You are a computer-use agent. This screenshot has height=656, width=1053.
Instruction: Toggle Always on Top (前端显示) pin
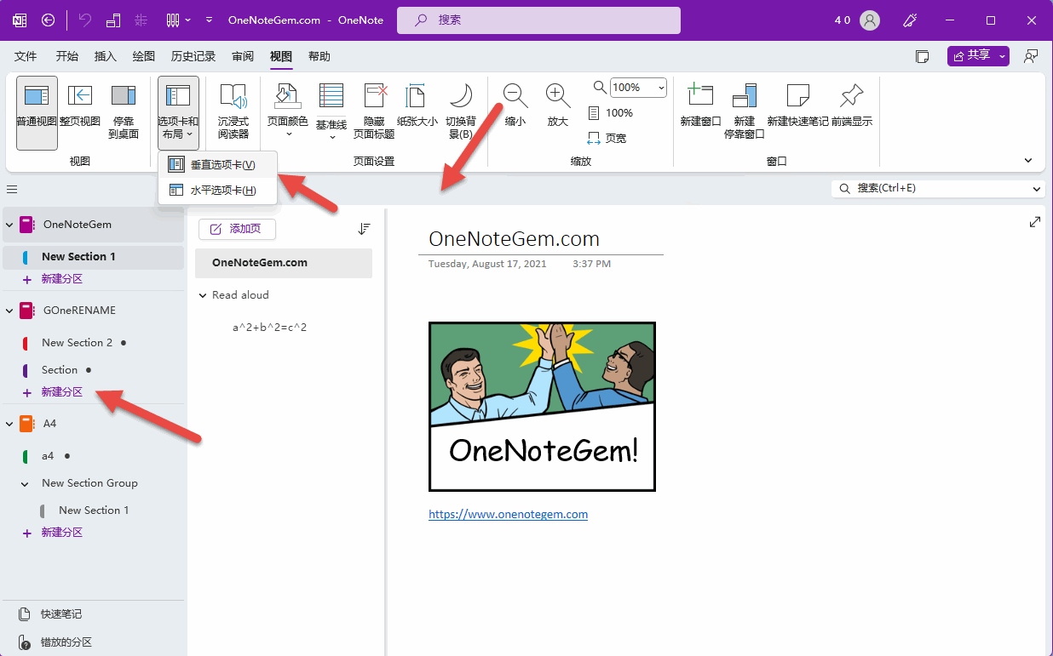pos(852,107)
